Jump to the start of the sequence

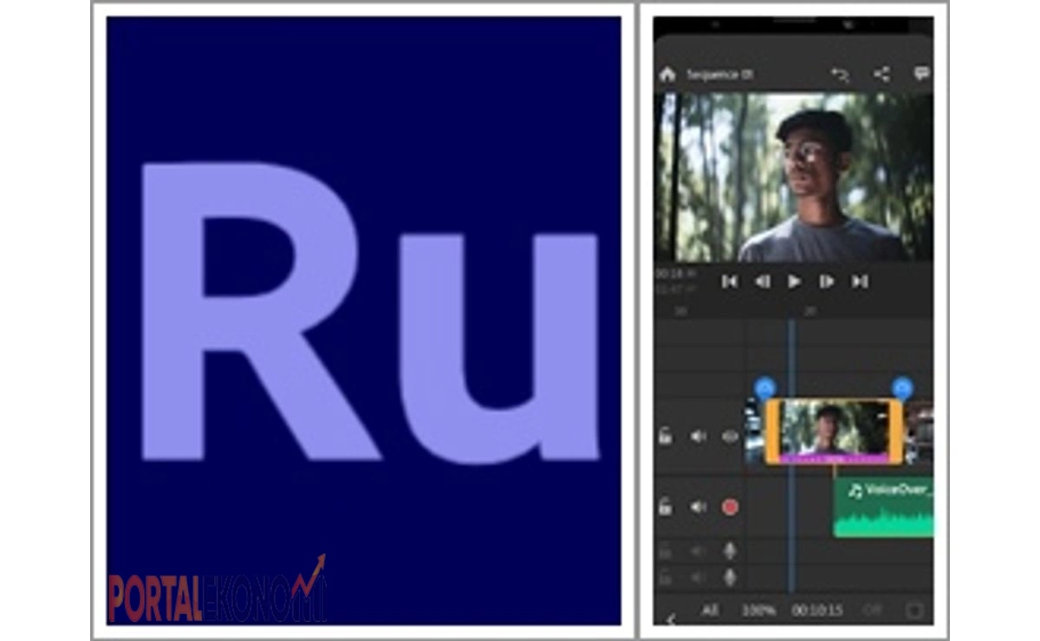[x=730, y=282]
